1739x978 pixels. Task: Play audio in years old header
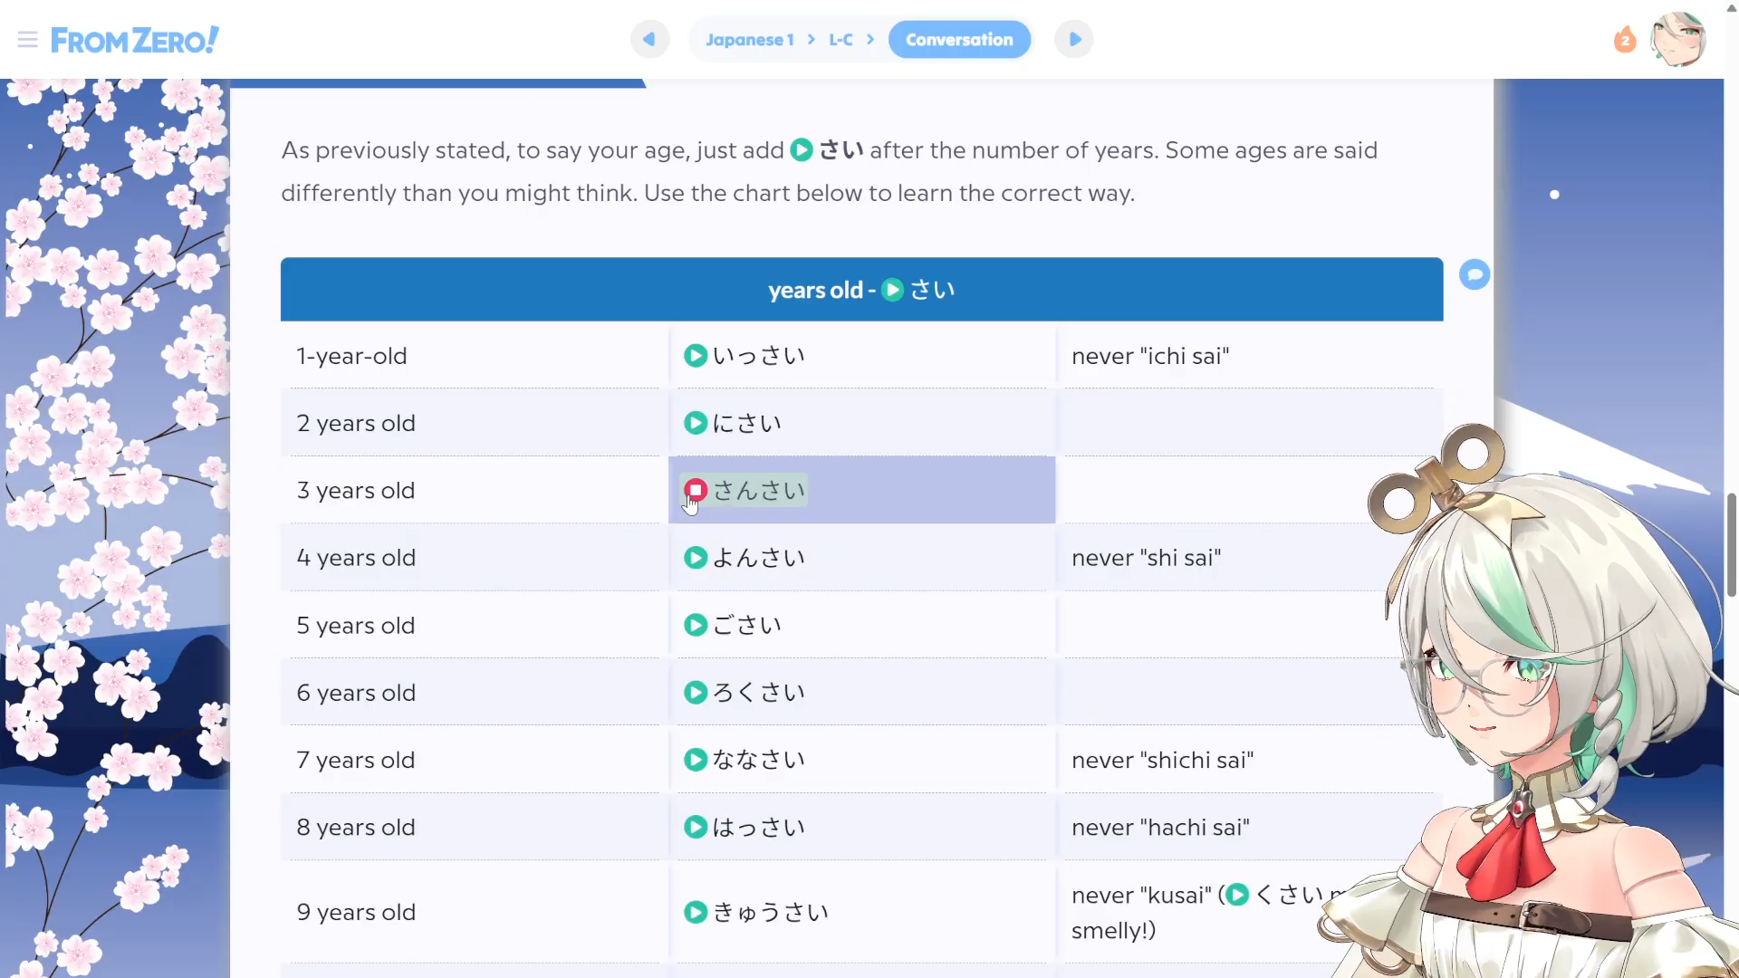(x=892, y=290)
